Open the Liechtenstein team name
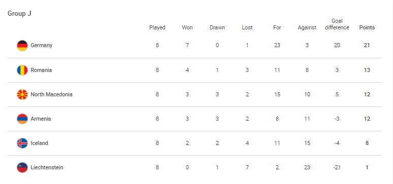Screen dimensions: 393x184 (47, 167)
